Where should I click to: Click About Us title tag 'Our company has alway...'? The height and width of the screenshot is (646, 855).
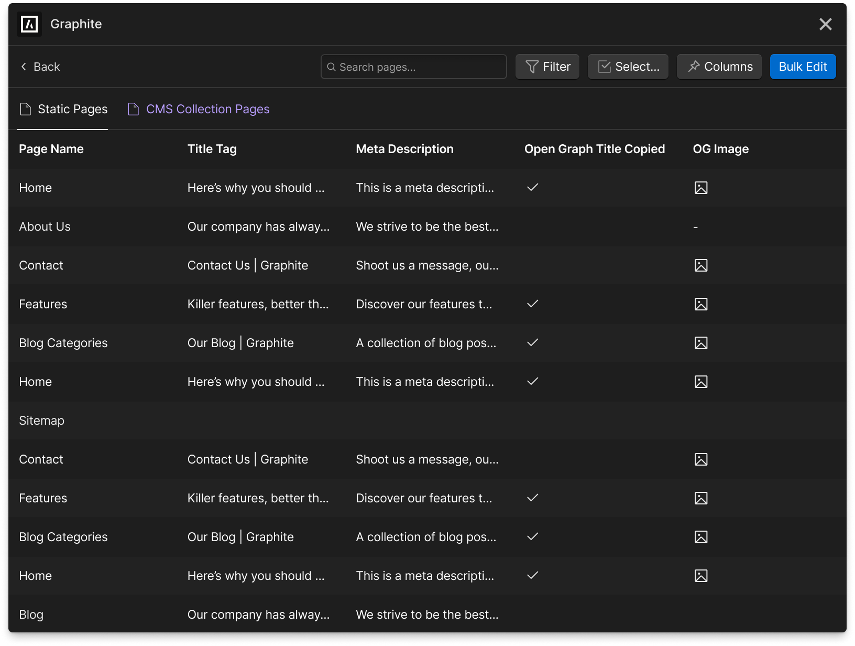click(x=259, y=227)
